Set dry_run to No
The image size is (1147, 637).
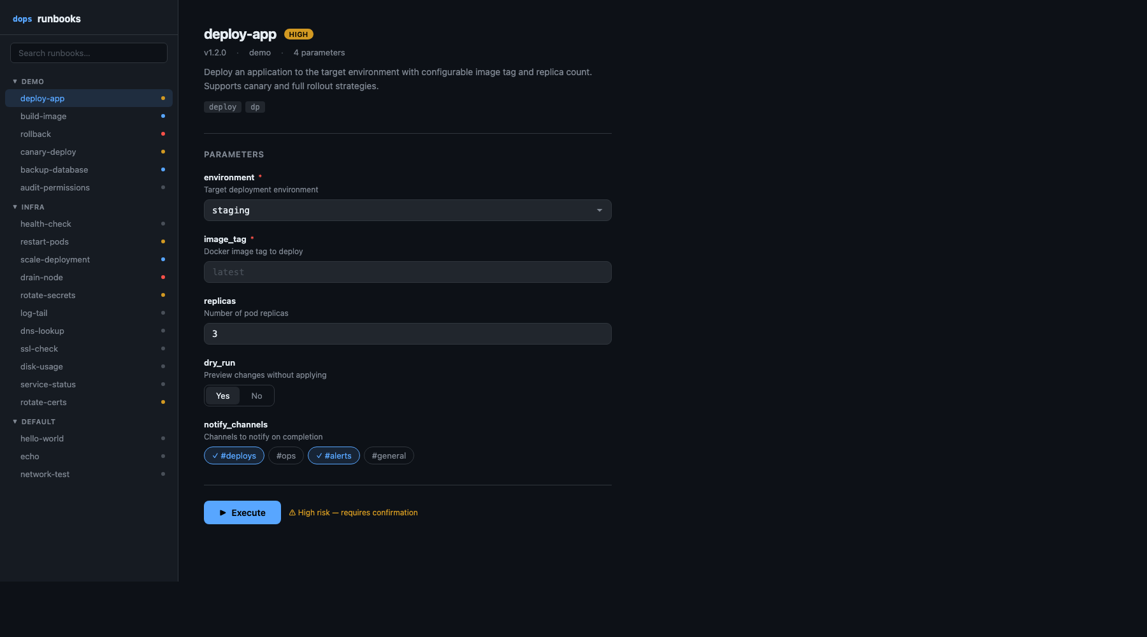tap(257, 396)
